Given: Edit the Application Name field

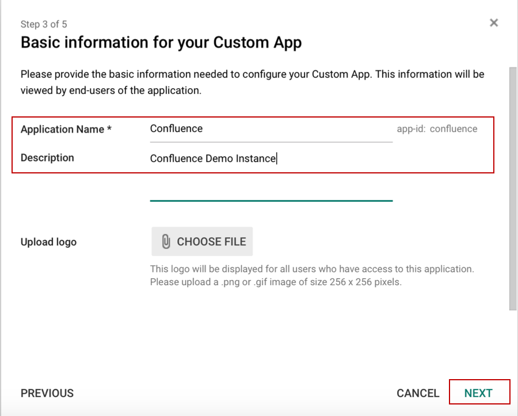Looking at the screenshot, I should pyautogui.click(x=271, y=129).
